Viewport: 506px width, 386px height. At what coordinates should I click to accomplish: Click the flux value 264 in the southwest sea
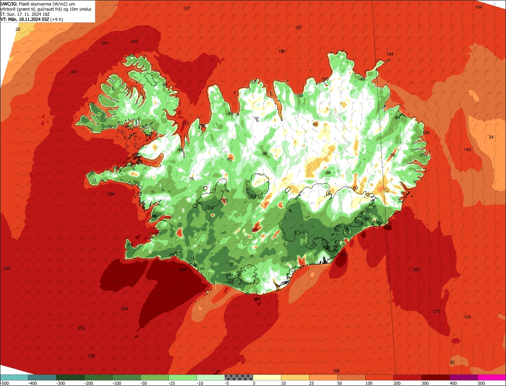pyautogui.click(x=125, y=309)
